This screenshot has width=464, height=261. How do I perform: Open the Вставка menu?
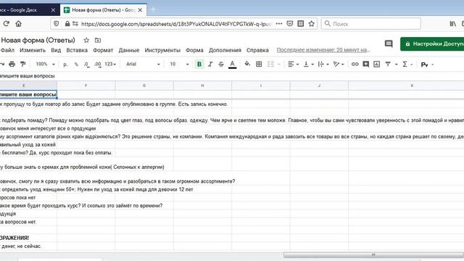(x=77, y=50)
